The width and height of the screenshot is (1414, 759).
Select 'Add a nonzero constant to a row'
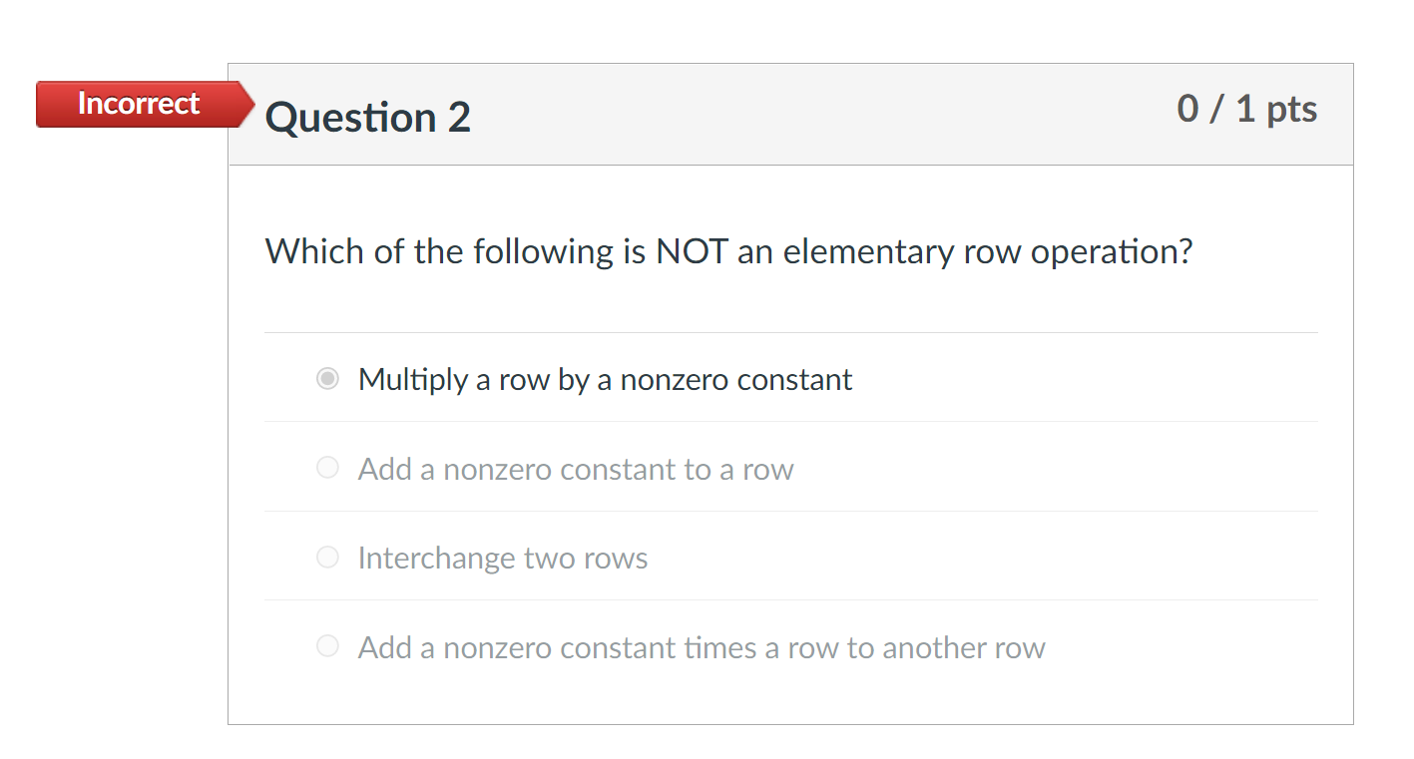(x=576, y=468)
